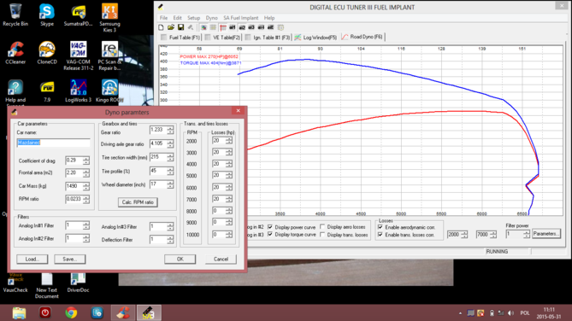
Task: Open Skype desktop shortcut
Action: (x=47, y=15)
